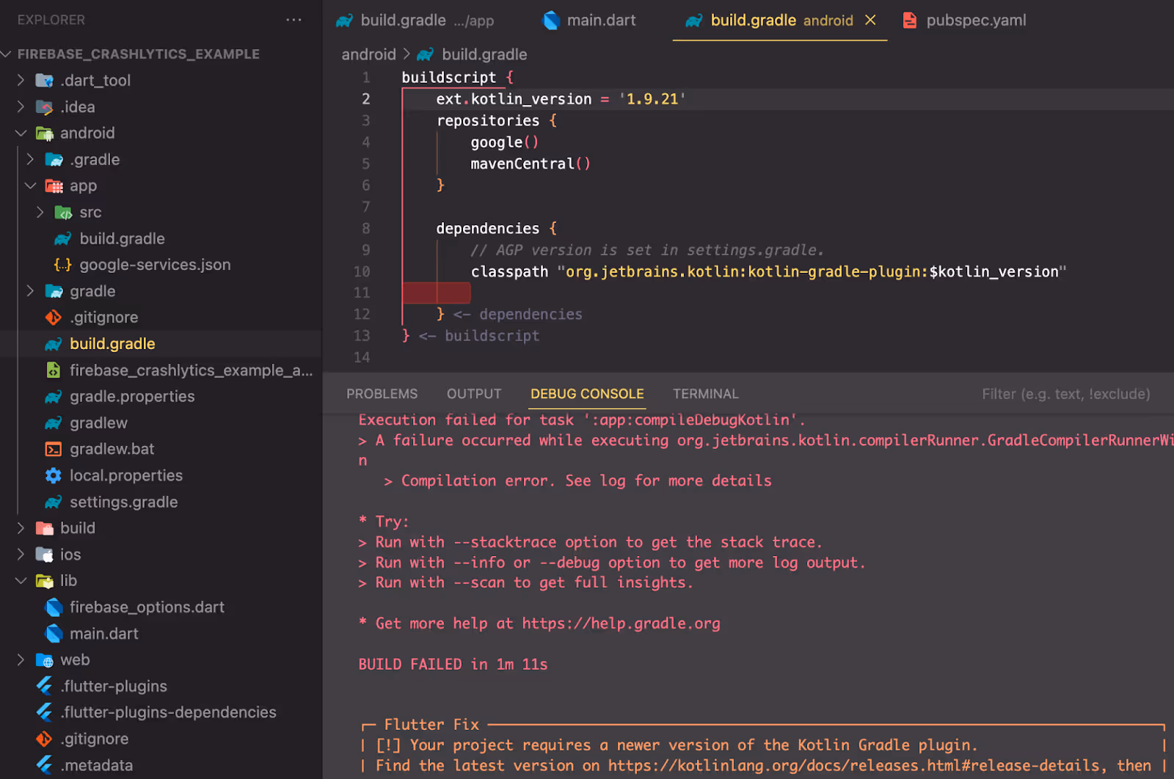Collapse the app folder chevron

click(30, 186)
